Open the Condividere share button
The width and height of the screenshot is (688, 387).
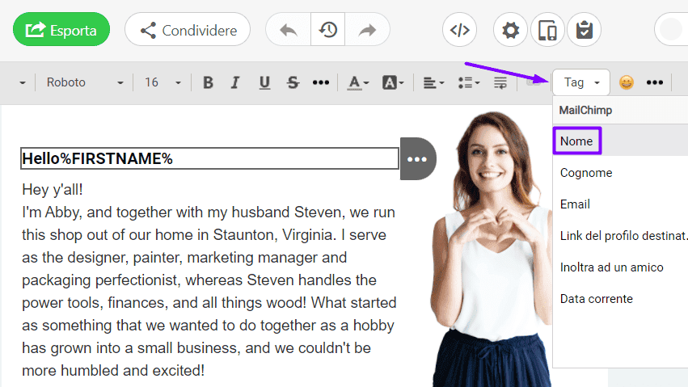188,30
